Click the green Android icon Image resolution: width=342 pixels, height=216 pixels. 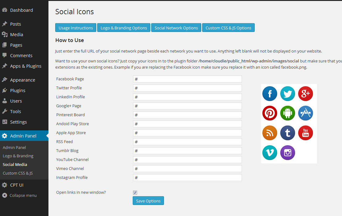287,113
